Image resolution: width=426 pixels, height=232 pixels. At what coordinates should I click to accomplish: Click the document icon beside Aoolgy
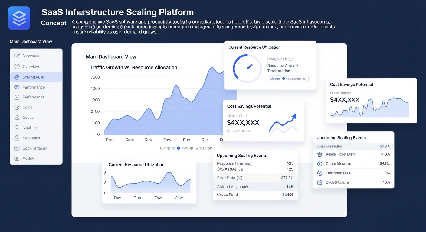[17, 158]
